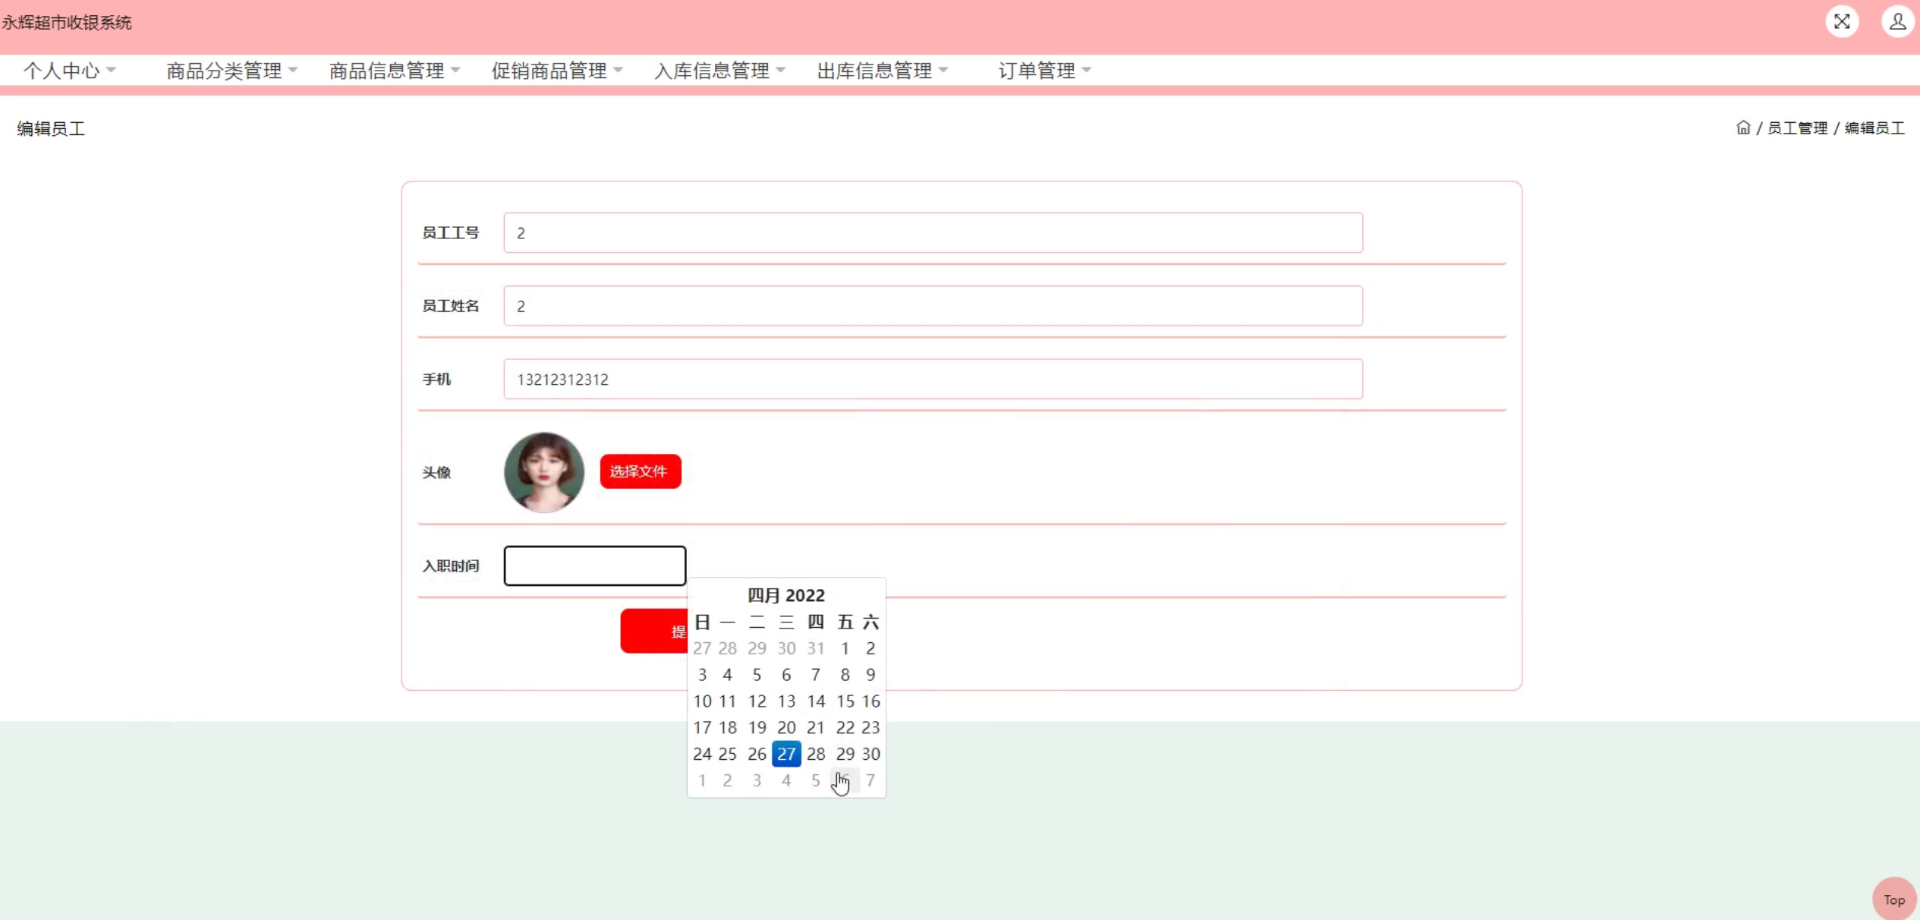
Task: Focus the 入职时间 date input field
Action: [x=594, y=566]
